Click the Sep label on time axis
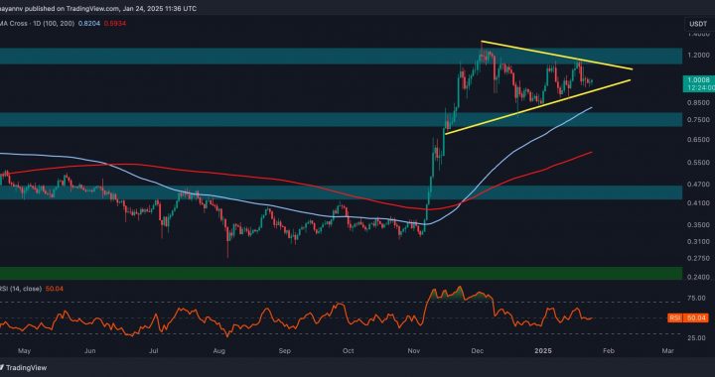The height and width of the screenshot is (377, 715). [x=285, y=351]
